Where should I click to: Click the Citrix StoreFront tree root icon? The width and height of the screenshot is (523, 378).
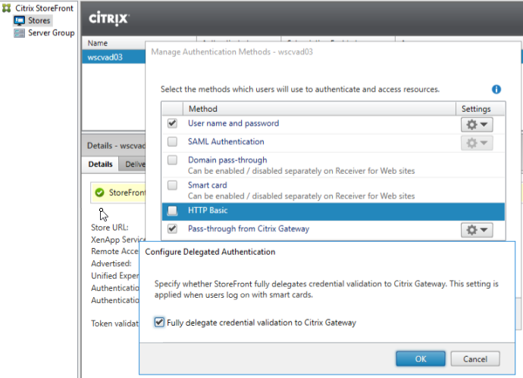[7, 8]
